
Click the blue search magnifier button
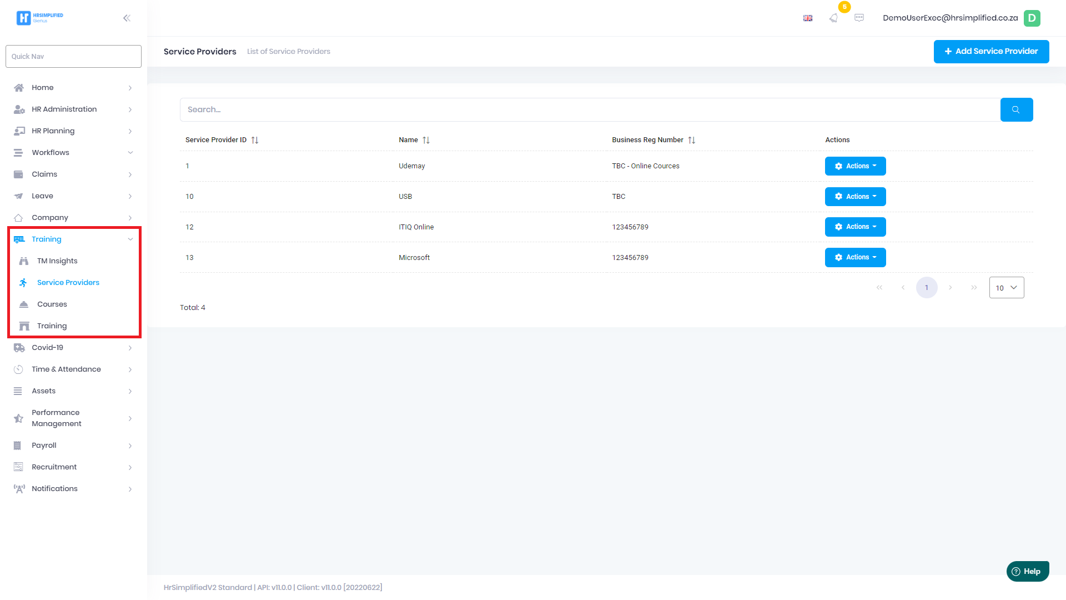(x=1016, y=109)
